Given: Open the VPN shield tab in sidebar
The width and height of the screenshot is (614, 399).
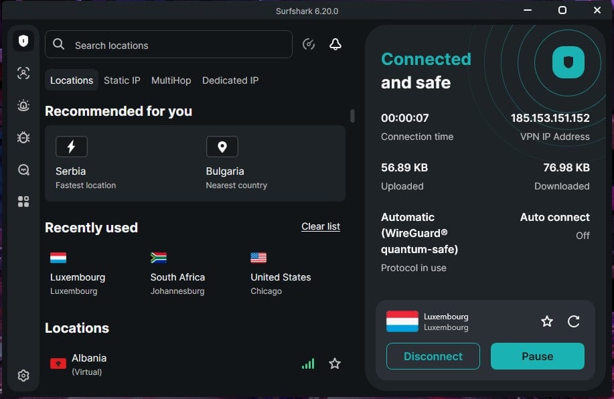Looking at the screenshot, I should (x=23, y=41).
